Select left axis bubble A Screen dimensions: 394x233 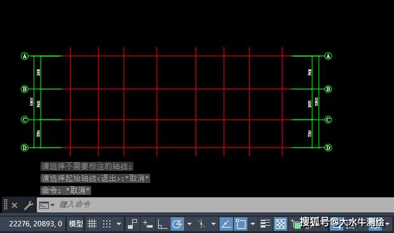pyautogui.click(x=25, y=56)
